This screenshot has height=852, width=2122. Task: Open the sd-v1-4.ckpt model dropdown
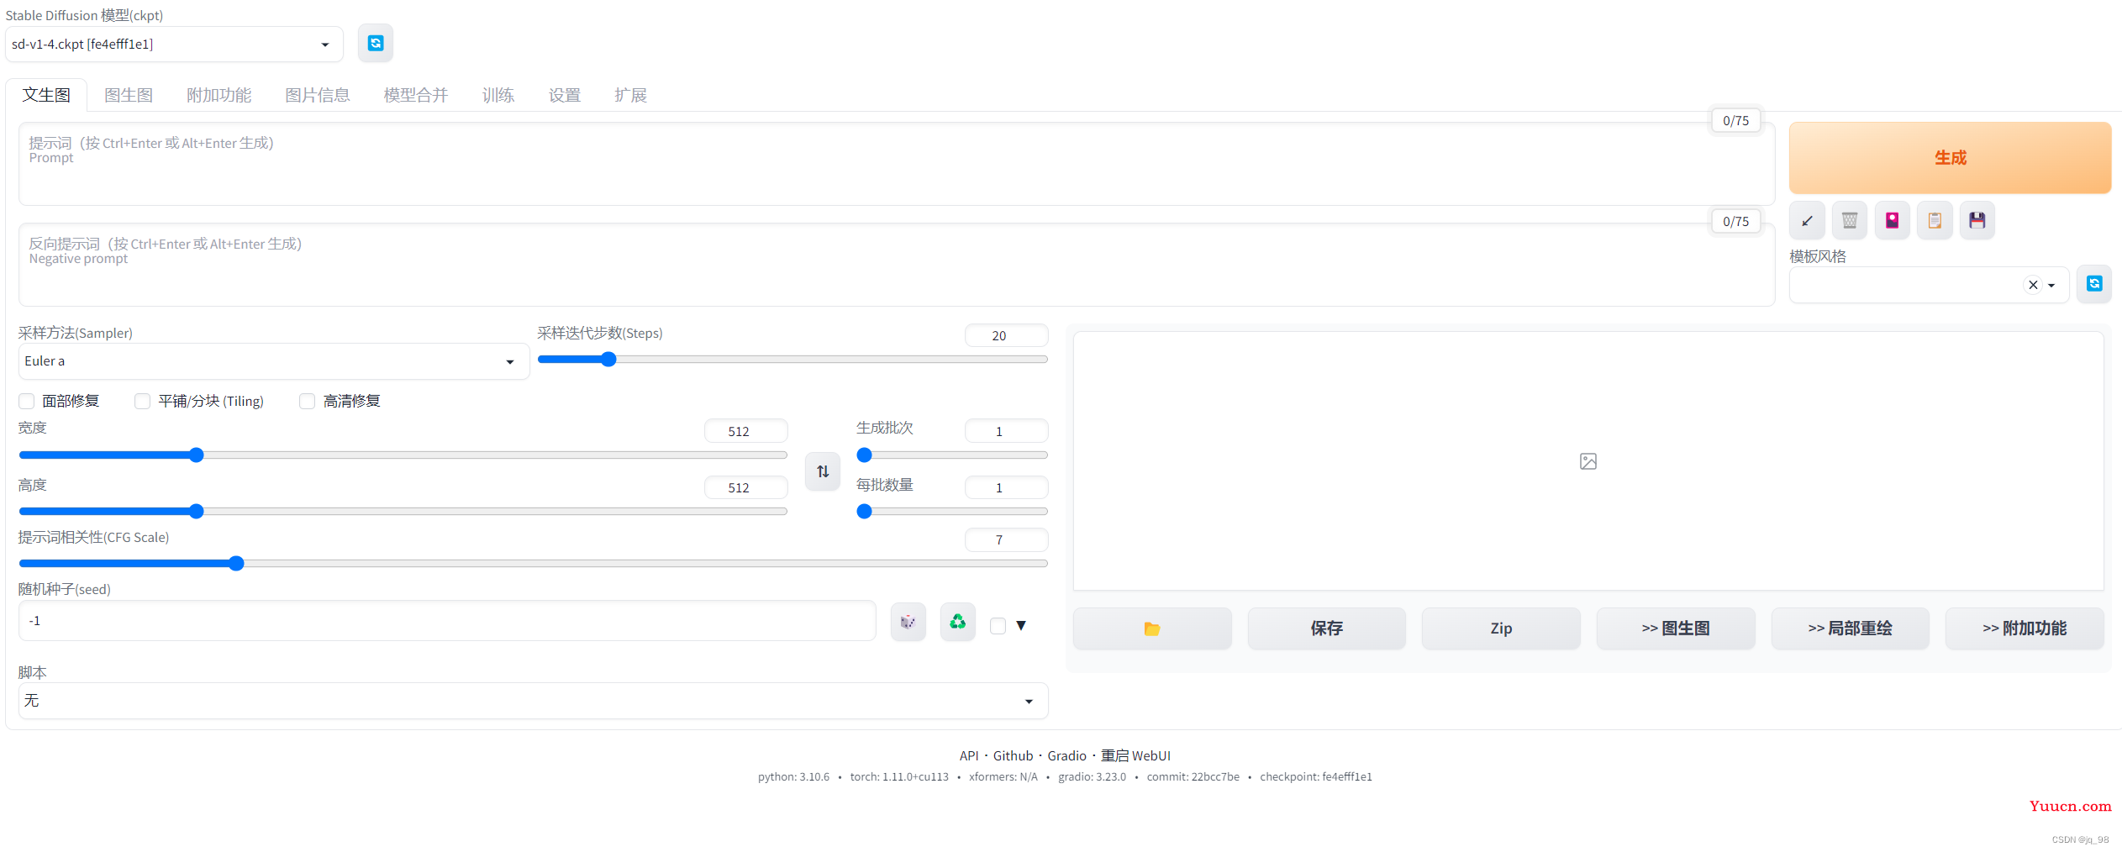[174, 44]
